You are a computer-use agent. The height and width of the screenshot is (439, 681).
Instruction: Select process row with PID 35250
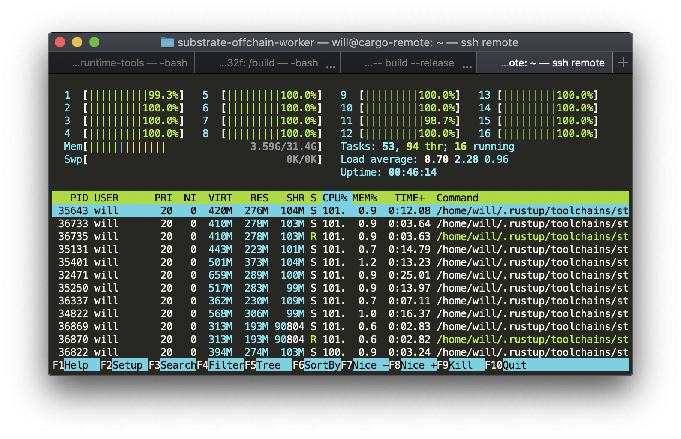tap(340, 288)
